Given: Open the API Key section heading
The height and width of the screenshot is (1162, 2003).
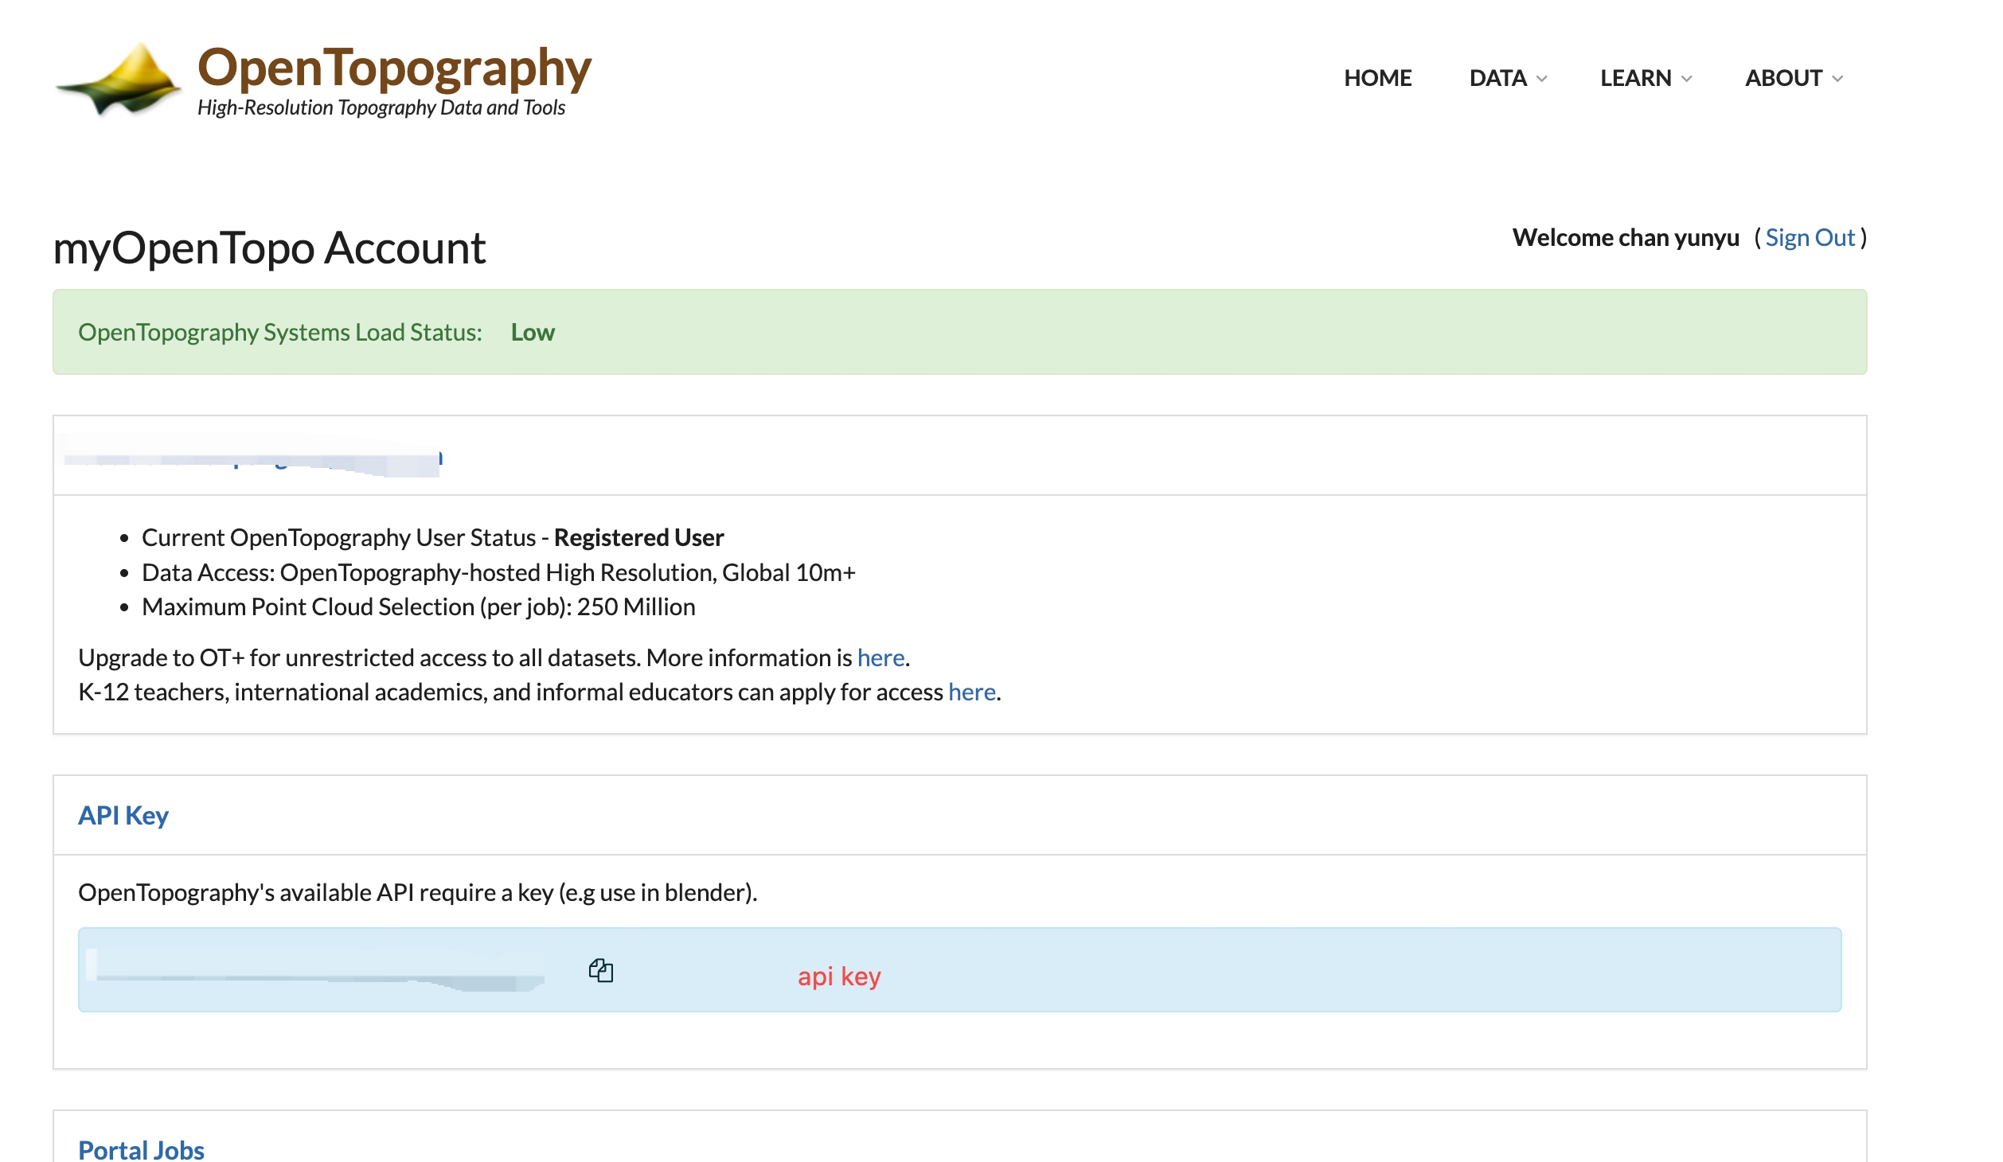Looking at the screenshot, I should pos(123,815).
